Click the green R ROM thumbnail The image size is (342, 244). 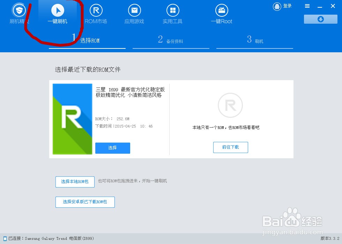(x=73, y=119)
